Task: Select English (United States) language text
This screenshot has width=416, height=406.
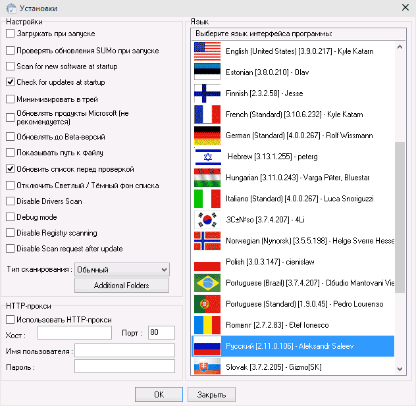Action: [299, 51]
